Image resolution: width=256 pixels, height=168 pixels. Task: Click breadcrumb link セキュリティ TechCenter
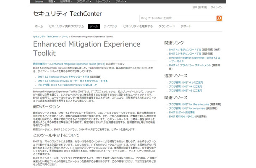coord(46,37)
